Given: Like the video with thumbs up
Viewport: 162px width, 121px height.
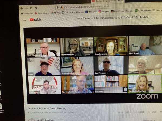Looking at the screenshot, I should 119,112.
